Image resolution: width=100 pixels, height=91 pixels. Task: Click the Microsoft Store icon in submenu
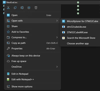[x=63, y=38]
